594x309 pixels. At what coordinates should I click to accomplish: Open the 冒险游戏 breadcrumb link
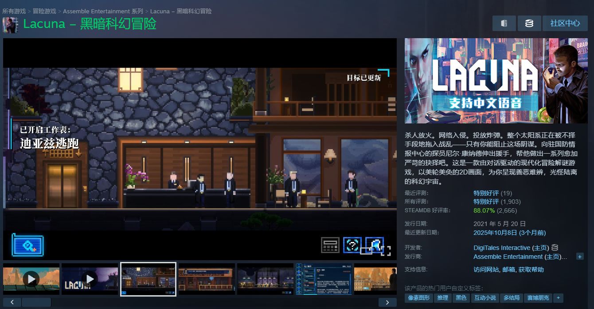[x=44, y=11]
